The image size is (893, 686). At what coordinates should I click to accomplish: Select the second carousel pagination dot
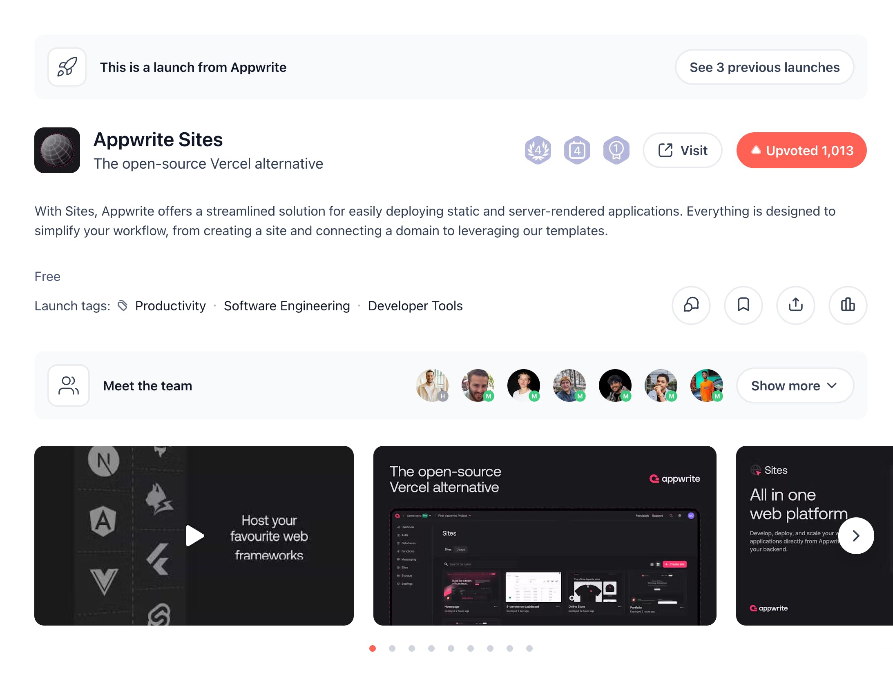(x=392, y=648)
